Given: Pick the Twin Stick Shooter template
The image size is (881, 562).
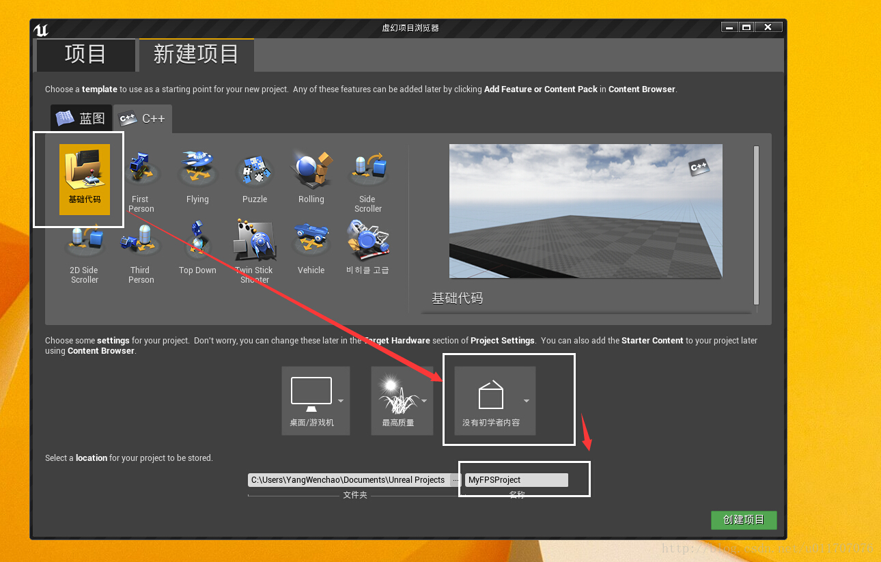Looking at the screenshot, I should pyautogui.click(x=255, y=253).
